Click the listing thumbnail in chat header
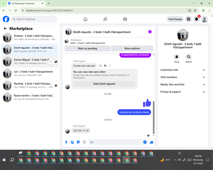The height and width of the screenshot is (170, 213). tap(68, 32)
